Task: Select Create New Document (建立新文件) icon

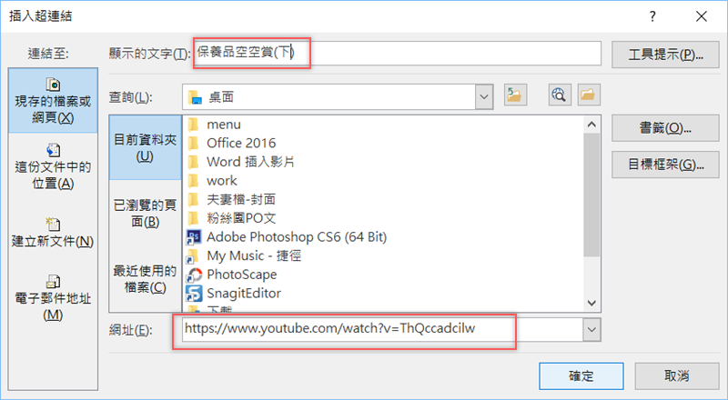Action: click(x=53, y=225)
